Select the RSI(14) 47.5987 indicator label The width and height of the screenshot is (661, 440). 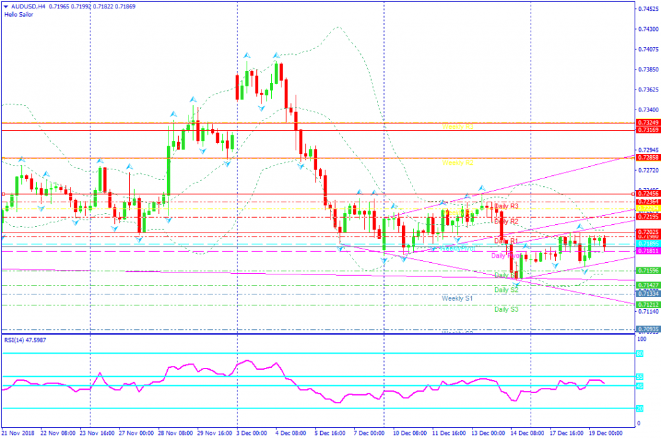click(25, 340)
